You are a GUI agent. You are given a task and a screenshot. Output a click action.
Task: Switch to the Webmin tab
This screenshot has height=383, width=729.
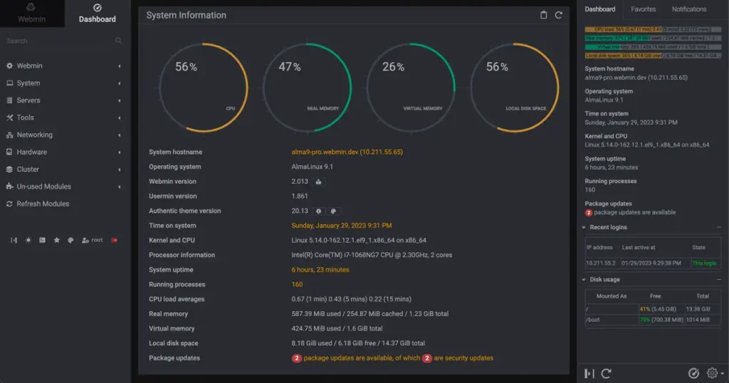(31, 14)
